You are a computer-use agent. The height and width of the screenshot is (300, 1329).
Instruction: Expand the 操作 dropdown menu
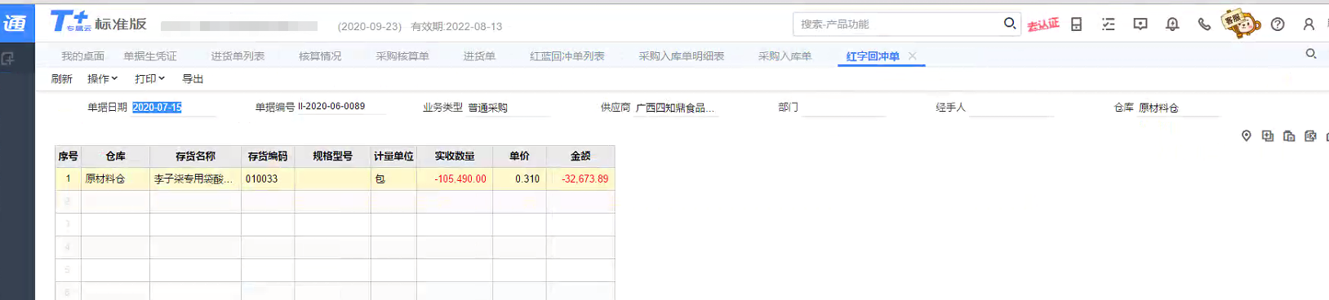click(102, 79)
